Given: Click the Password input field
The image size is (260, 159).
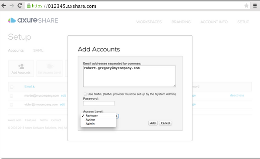Looking at the screenshot, I should 99,103.
